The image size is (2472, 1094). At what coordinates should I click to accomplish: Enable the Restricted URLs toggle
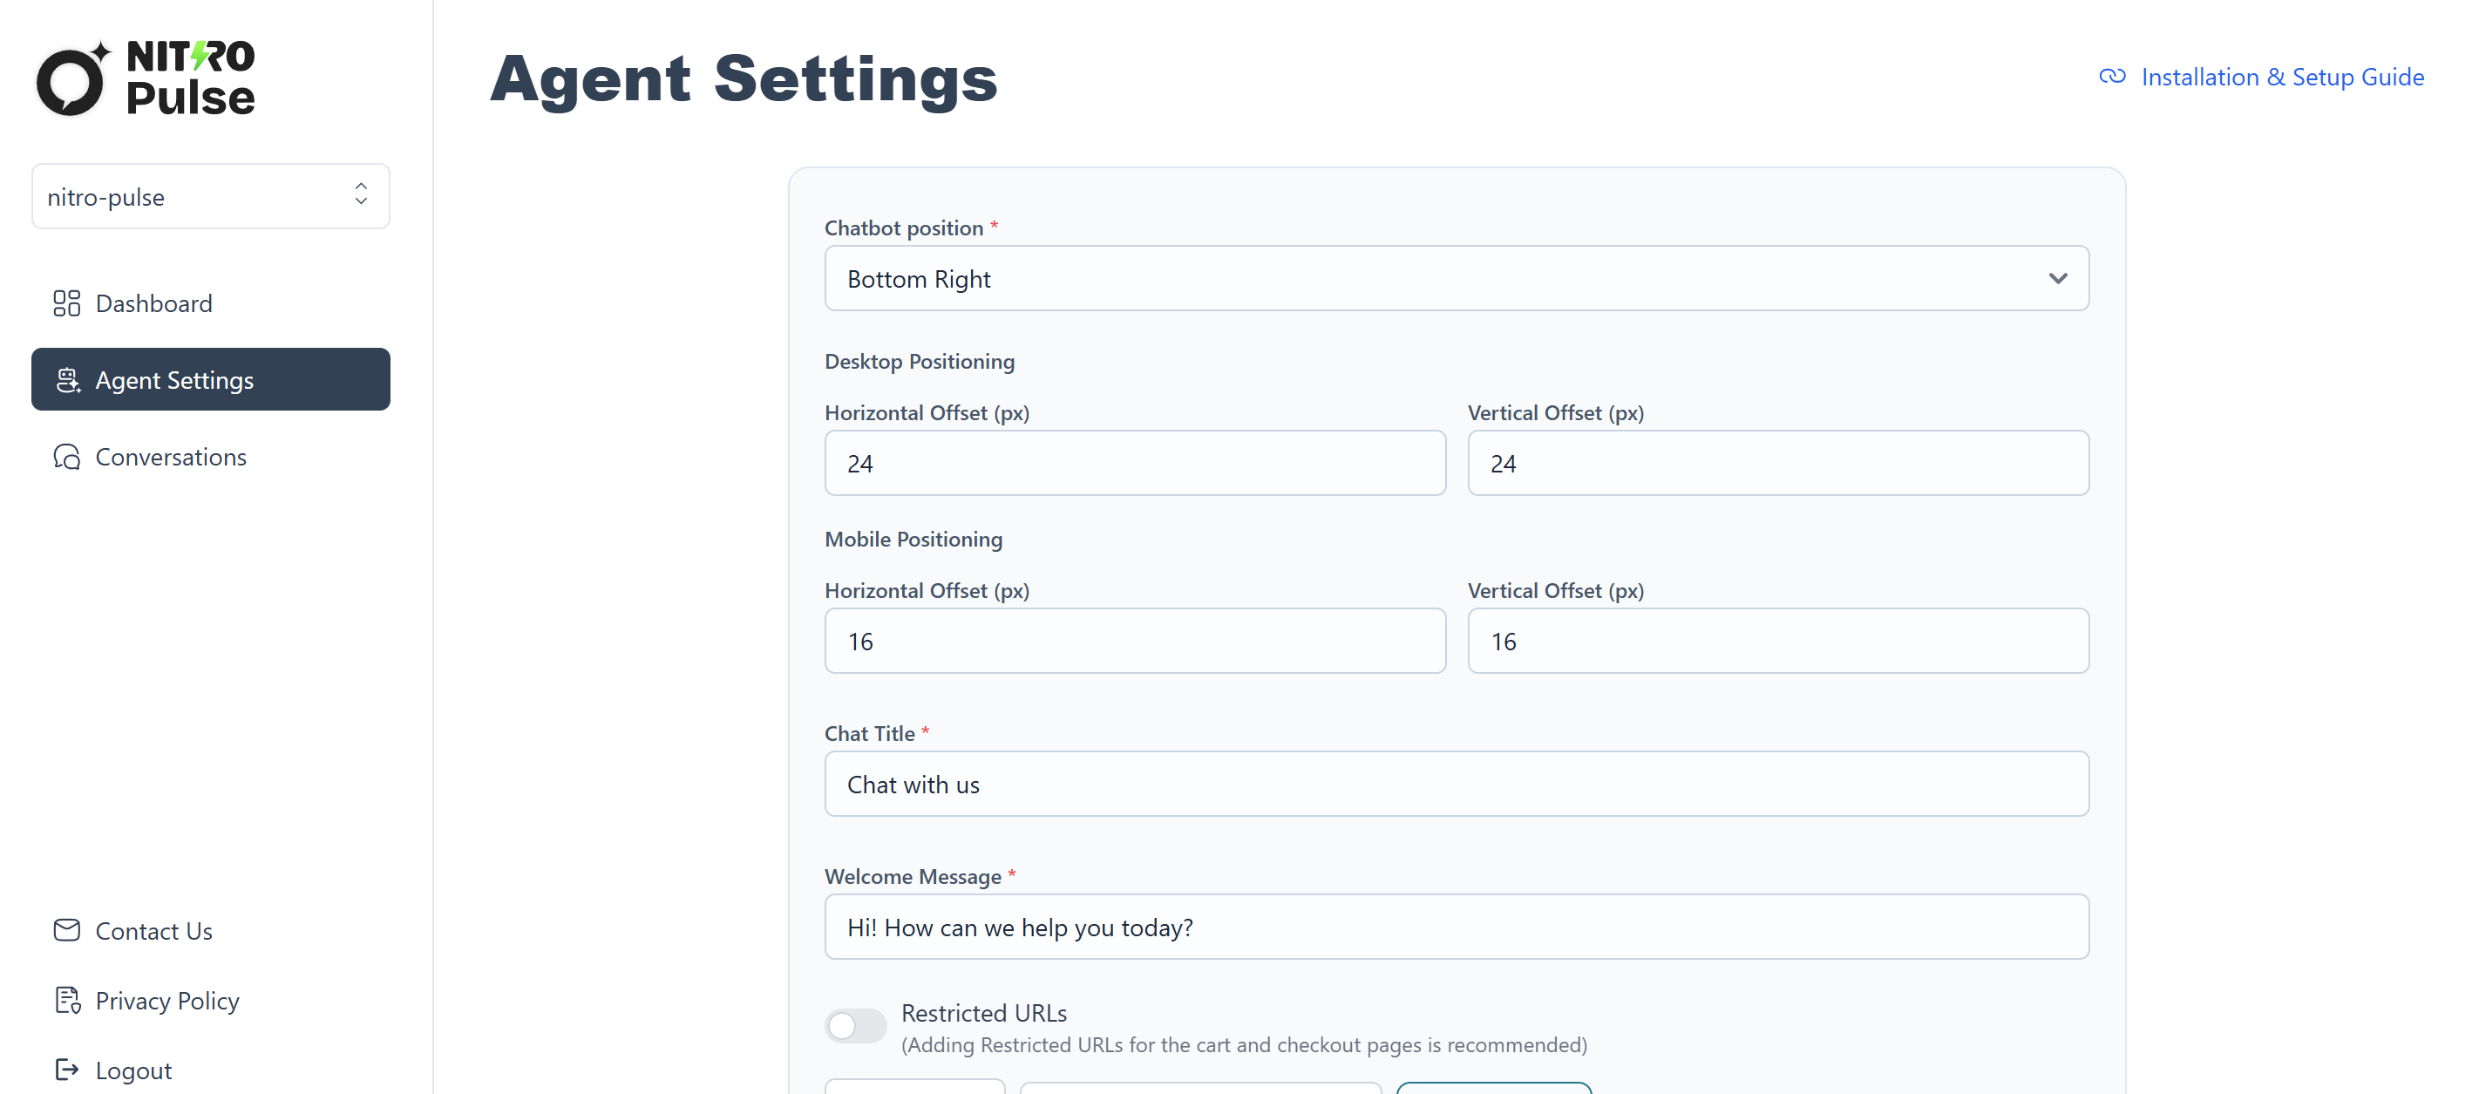(855, 1026)
